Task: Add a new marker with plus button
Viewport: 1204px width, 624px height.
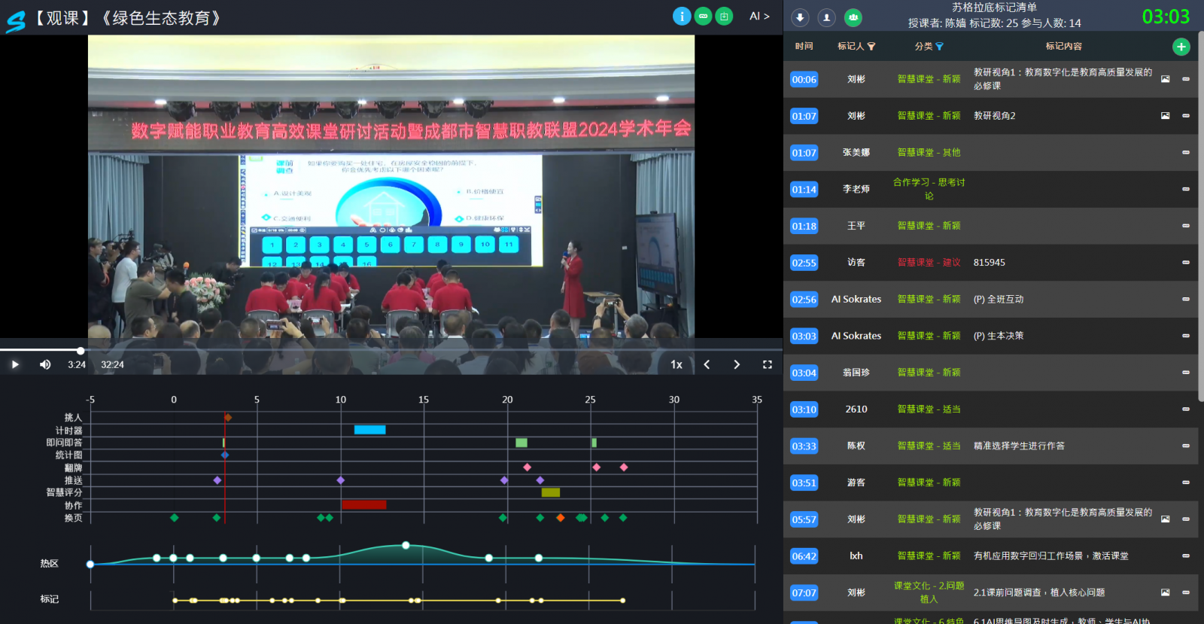Action: pos(1181,47)
